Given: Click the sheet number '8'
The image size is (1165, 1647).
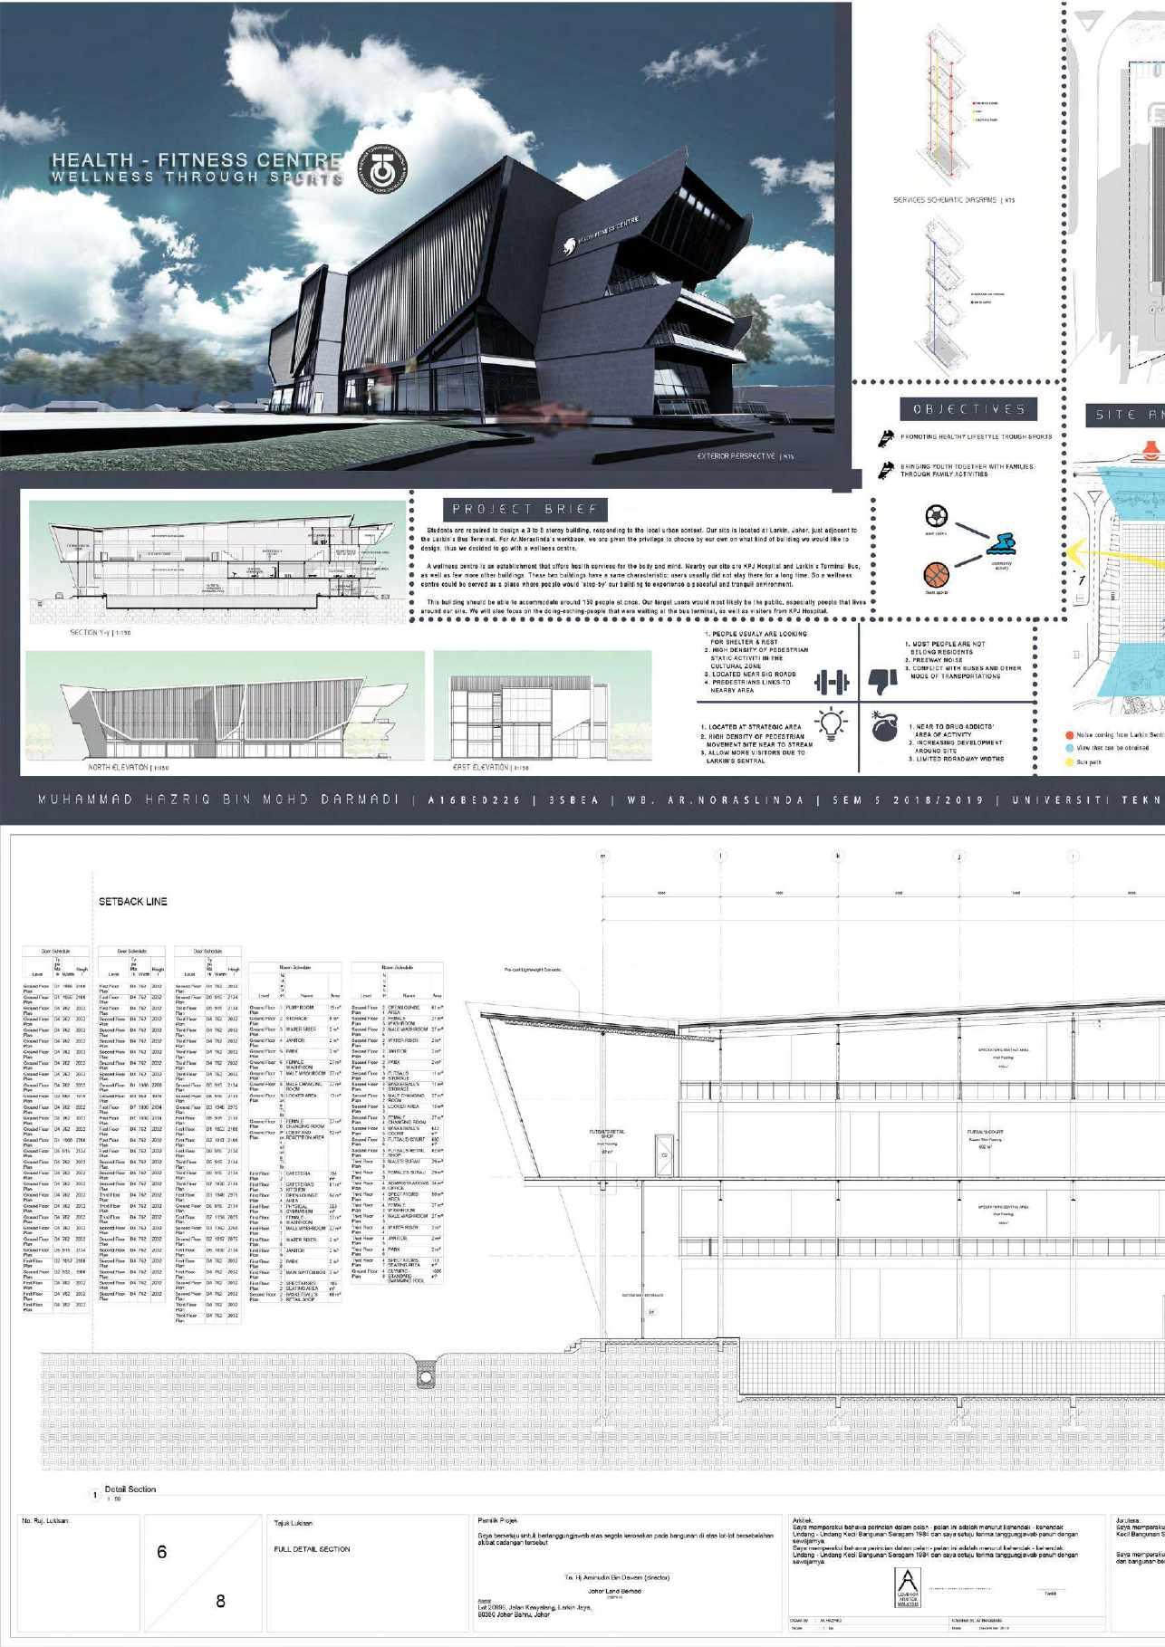Looking at the screenshot, I should (220, 1602).
